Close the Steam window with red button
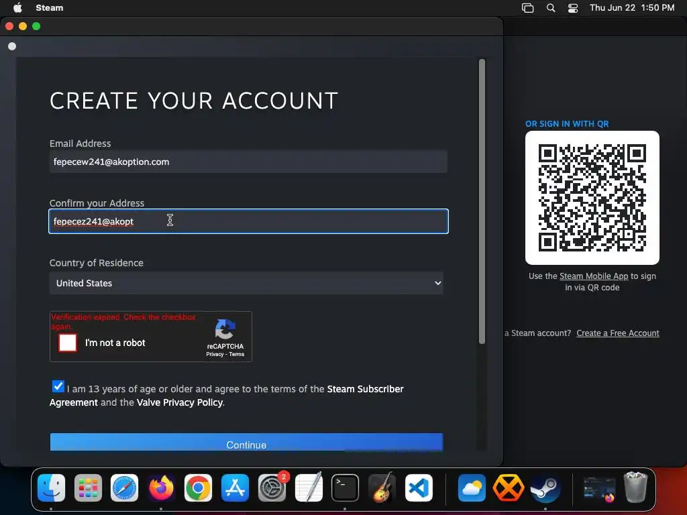The image size is (687, 515). pos(9,26)
